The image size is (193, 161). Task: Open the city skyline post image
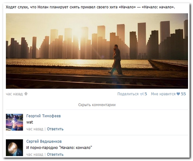(97, 51)
